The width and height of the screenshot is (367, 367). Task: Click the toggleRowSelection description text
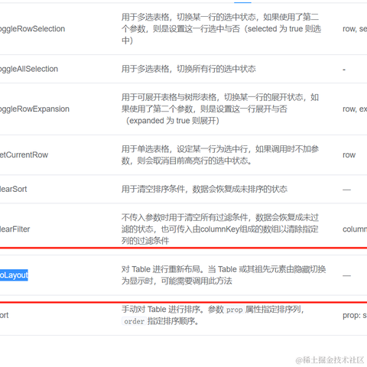221,29
